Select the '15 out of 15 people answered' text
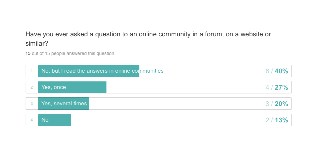317x159 pixels. pos(70,53)
